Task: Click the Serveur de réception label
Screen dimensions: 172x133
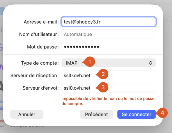Action: pyautogui.click(x=35, y=75)
